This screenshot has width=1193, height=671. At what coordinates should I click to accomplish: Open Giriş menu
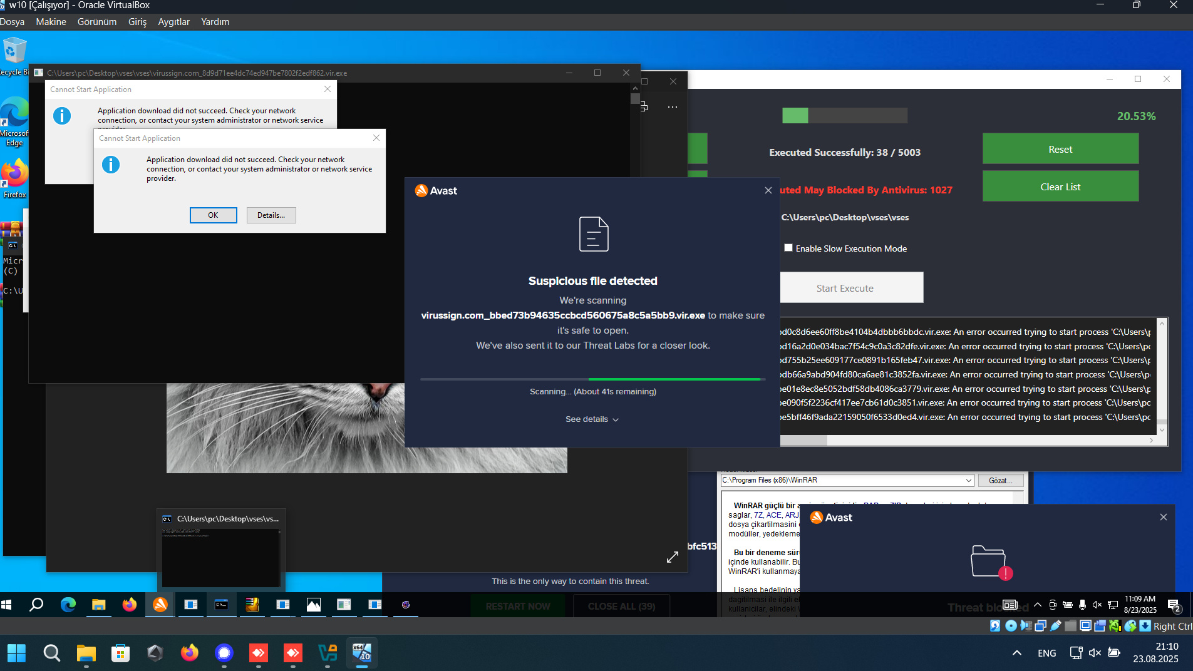tap(137, 22)
